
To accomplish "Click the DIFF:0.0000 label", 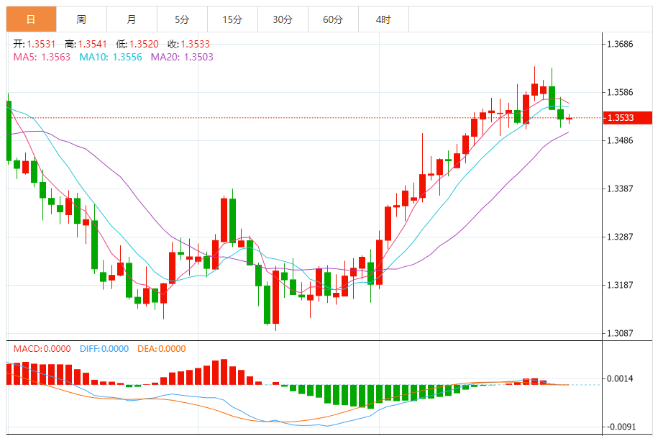I will tap(104, 349).
